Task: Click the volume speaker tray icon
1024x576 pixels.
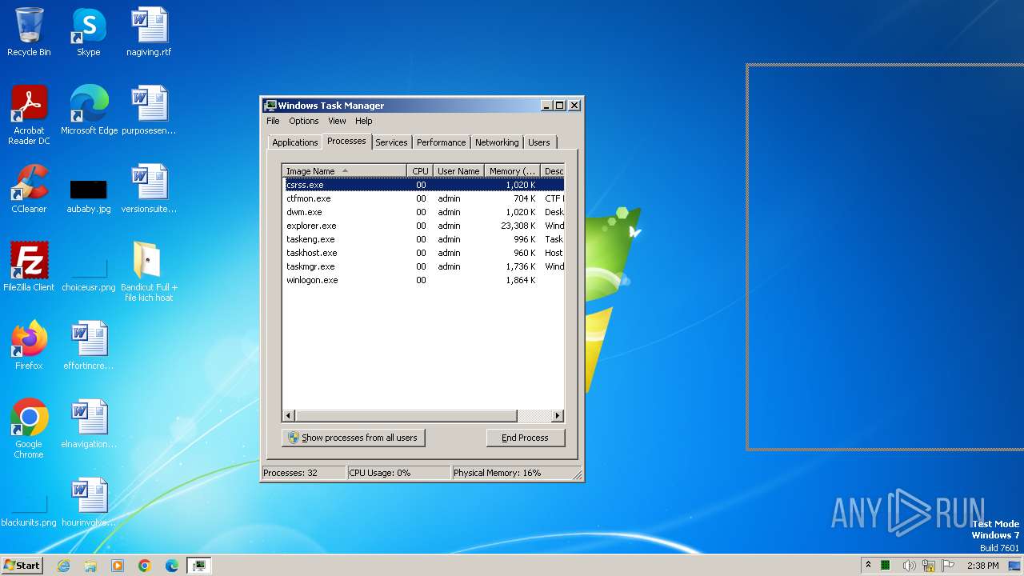Action: 909,566
